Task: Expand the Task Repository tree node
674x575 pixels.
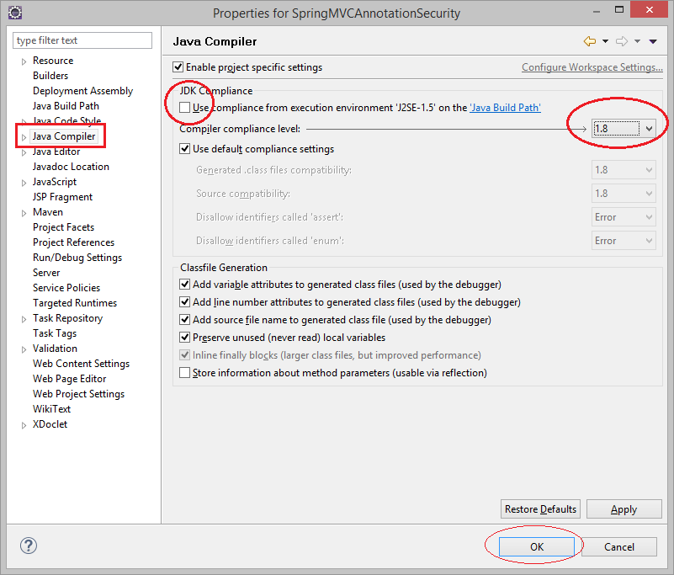Action: (x=24, y=319)
